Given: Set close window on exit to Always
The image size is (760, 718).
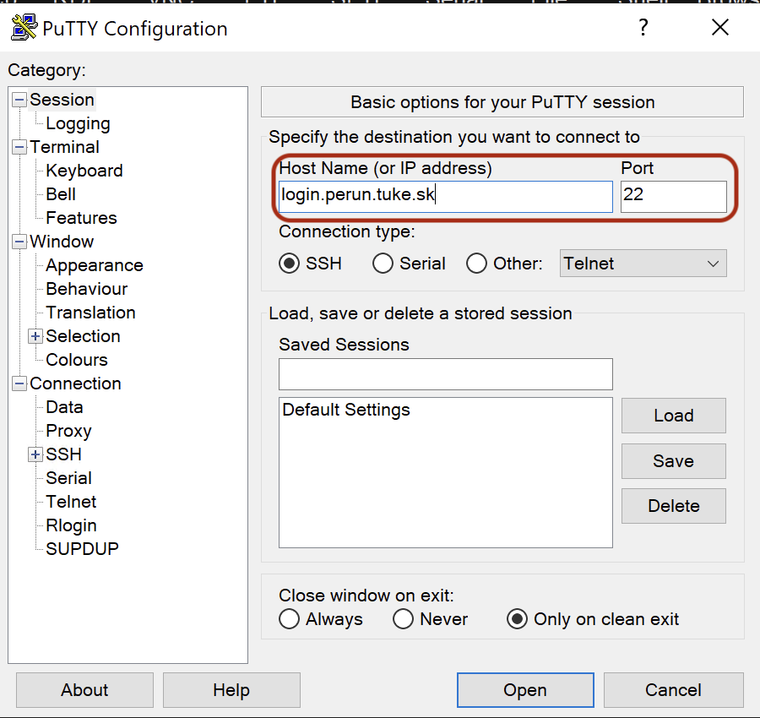Looking at the screenshot, I should (x=290, y=619).
